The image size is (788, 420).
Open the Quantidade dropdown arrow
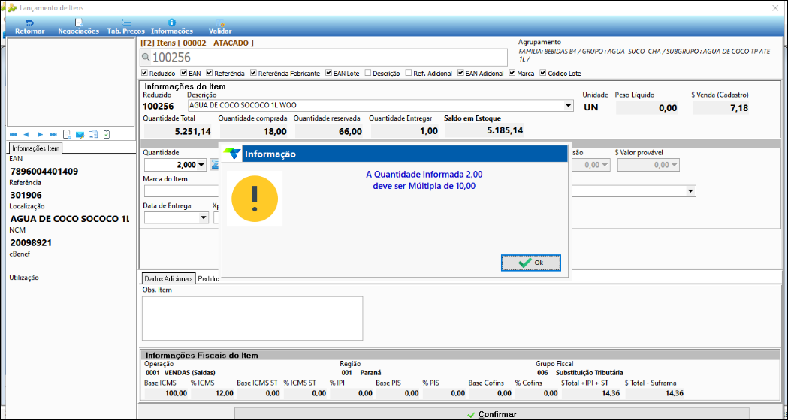(x=201, y=164)
